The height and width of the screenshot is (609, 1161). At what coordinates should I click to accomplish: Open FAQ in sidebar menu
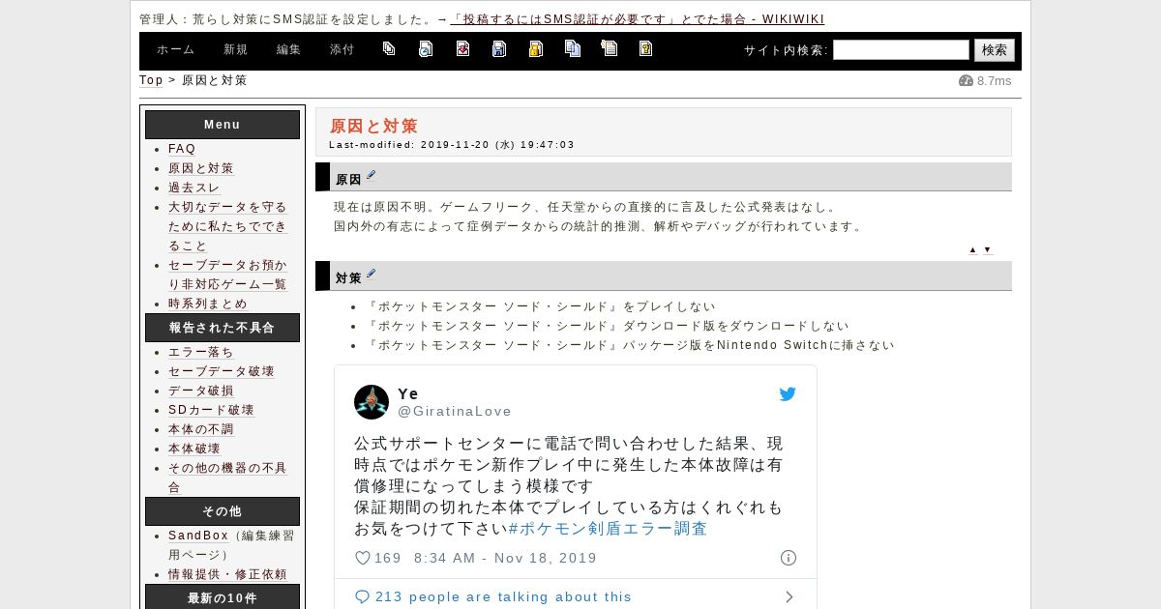tap(182, 149)
